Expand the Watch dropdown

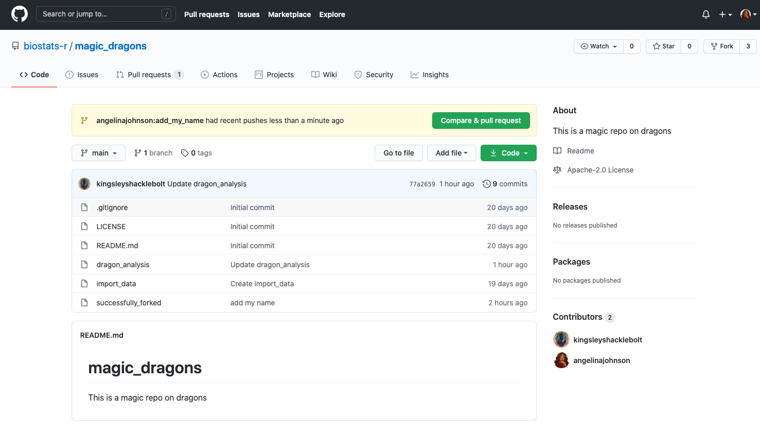click(x=598, y=46)
